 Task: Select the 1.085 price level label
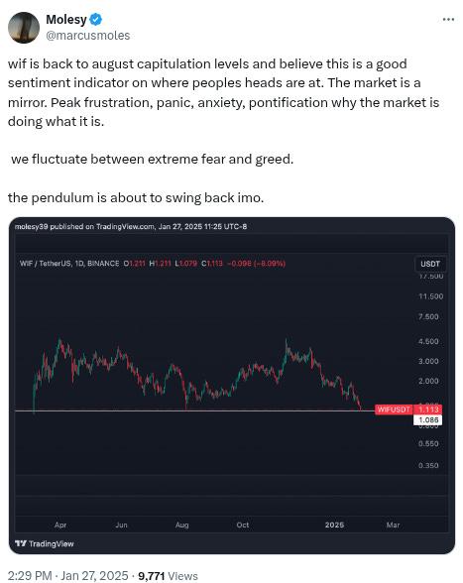[427, 420]
